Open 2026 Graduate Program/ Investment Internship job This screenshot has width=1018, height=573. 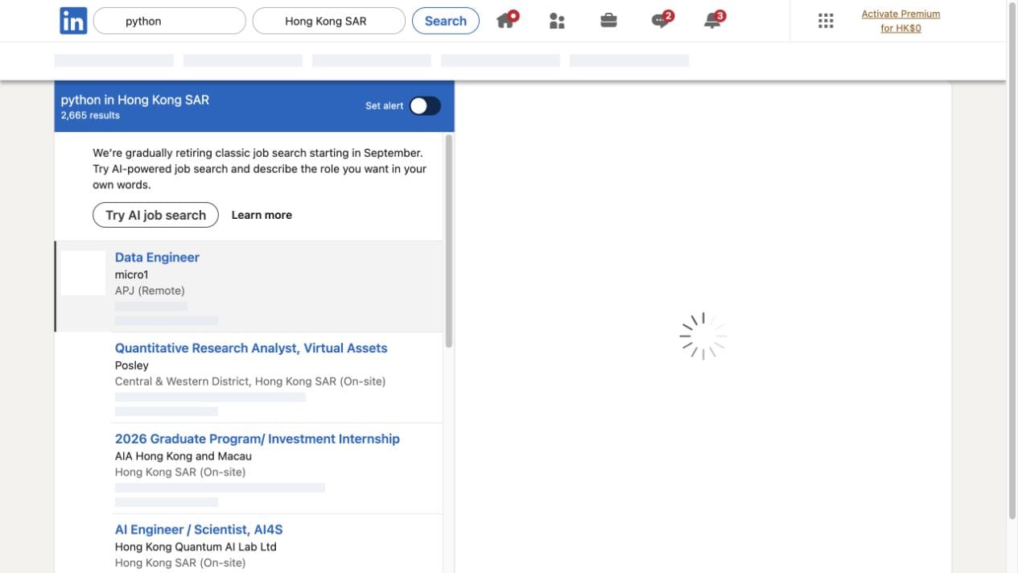point(258,439)
